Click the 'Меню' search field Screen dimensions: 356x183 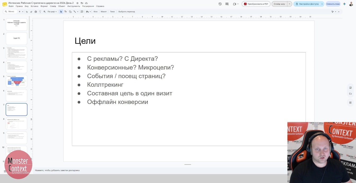tap(11, 12)
